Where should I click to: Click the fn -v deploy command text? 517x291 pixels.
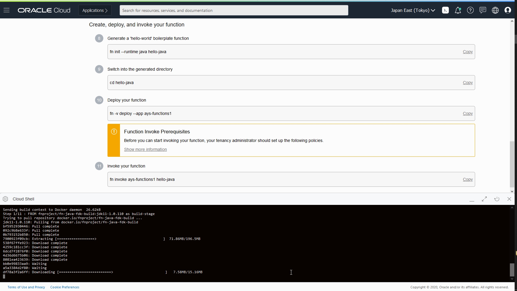pyautogui.click(x=140, y=113)
